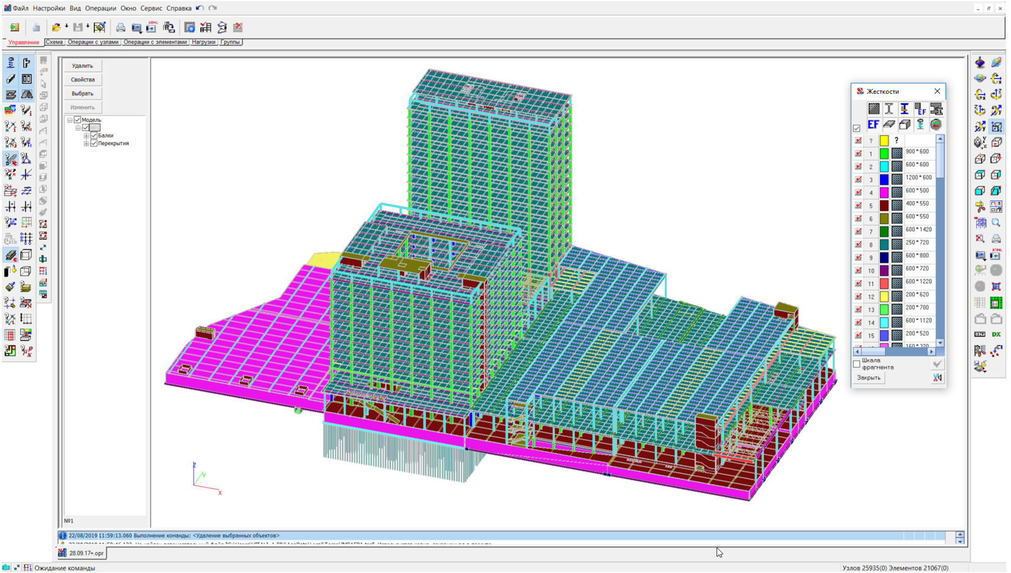Viewport: 1011px width, 573px height.
Task: Click the magenta color swatch for 600*500
Action: pyautogui.click(x=884, y=192)
